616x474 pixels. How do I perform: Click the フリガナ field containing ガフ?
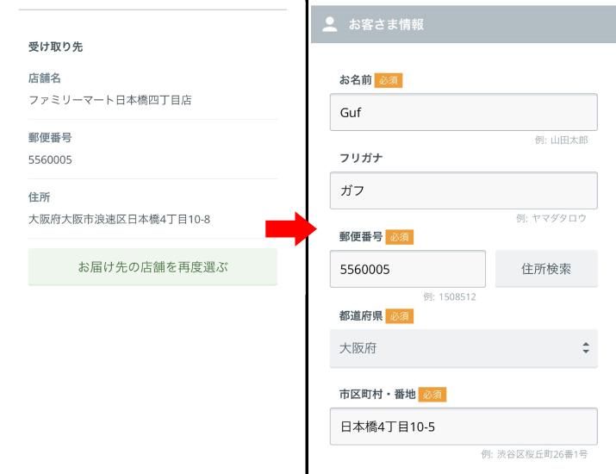[463, 190]
